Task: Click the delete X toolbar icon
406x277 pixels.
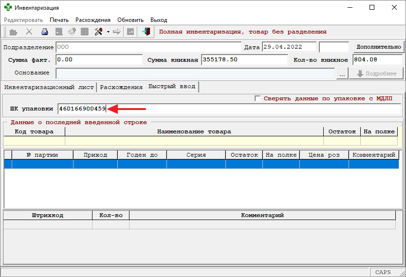Action: click(x=29, y=32)
